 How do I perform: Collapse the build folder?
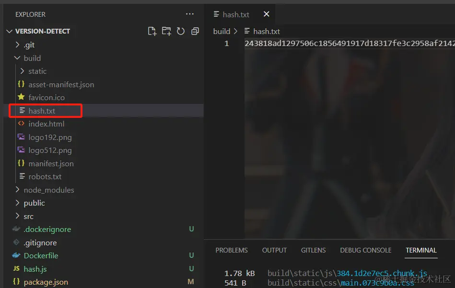click(17, 58)
